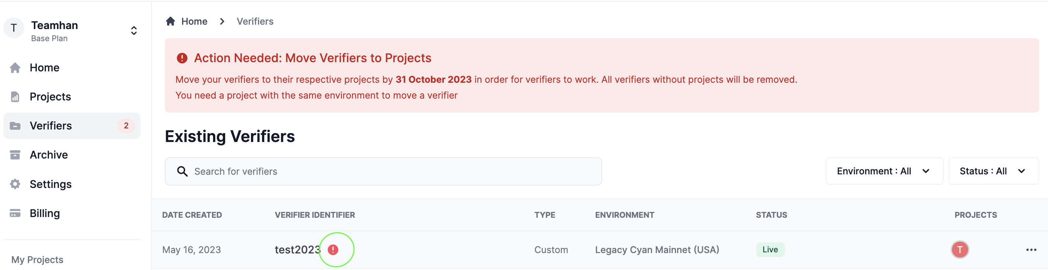Click the Teamhan T avatar in sidebar

point(14,28)
